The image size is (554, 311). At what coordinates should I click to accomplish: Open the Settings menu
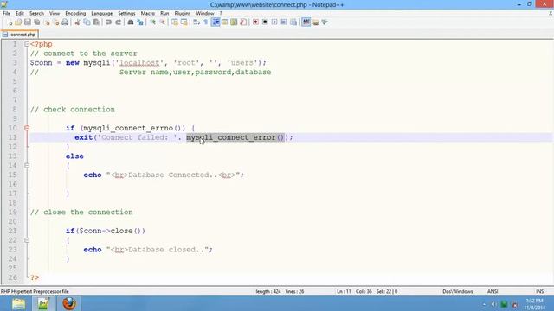point(126,14)
